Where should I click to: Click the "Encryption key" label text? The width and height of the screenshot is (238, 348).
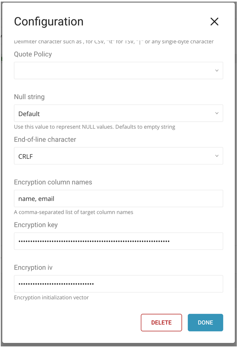pos(36,225)
